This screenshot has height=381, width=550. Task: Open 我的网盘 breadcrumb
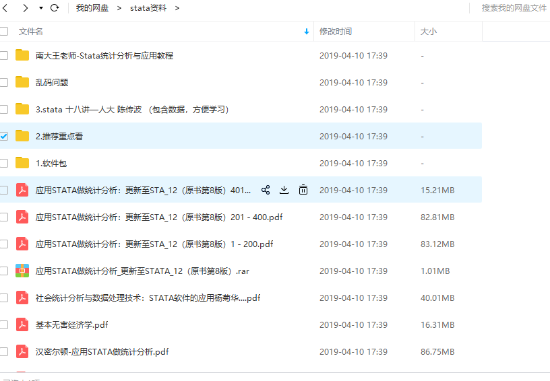[x=92, y=7]
